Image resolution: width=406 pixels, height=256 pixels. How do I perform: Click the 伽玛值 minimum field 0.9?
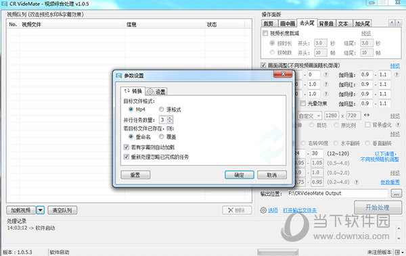366,75
